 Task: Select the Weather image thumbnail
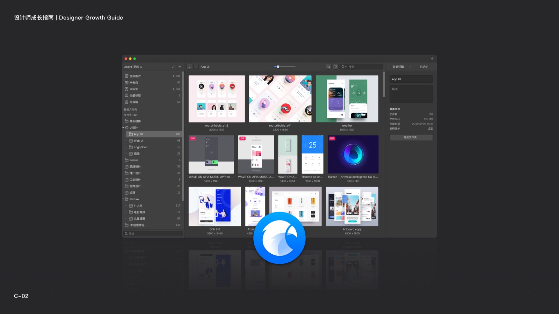(x=347, y=99)
